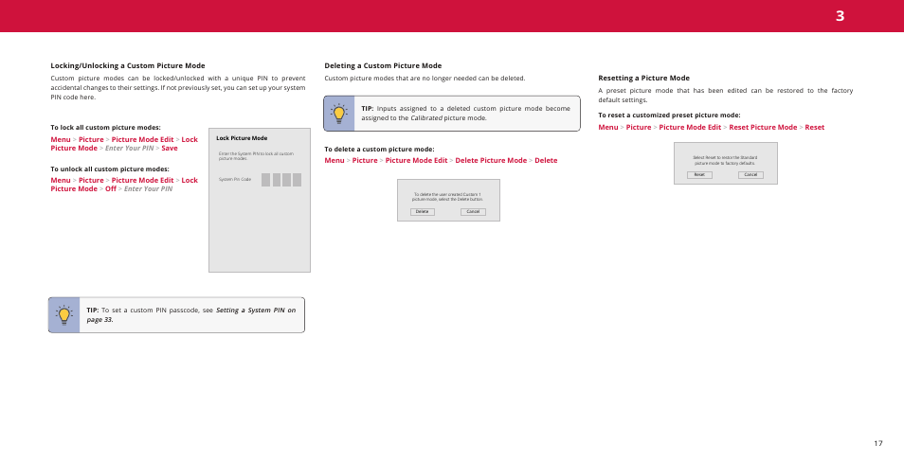This screenshot has width=904, height=462.
Task: Select the first System PIN Code digit box
Action: click(x=266, y=180)
